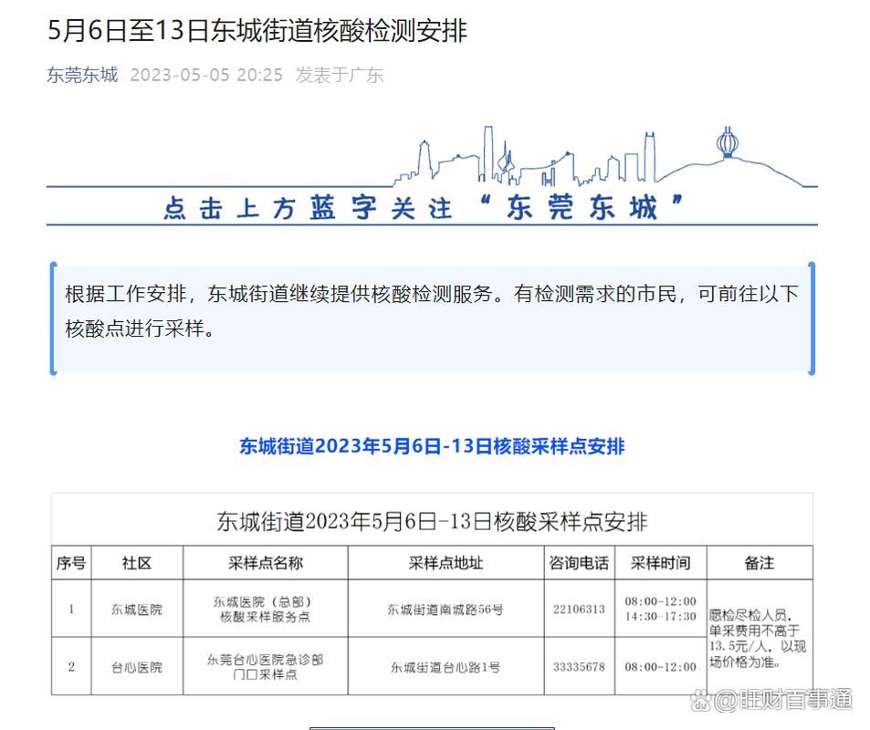This screenshot has height=730, width=870.
Task: Click the 点击上方蓝字关注 banner image
Action: (x=432, y=176)
